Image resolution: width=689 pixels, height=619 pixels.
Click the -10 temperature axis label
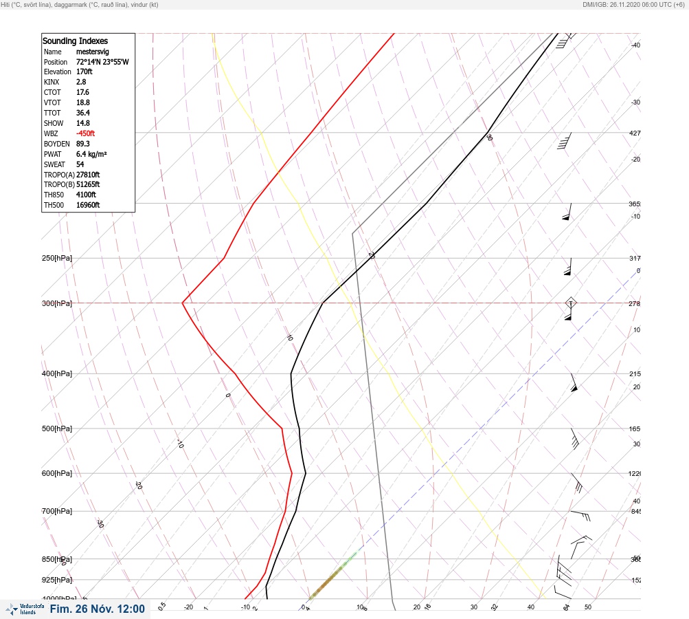[245, 607]
